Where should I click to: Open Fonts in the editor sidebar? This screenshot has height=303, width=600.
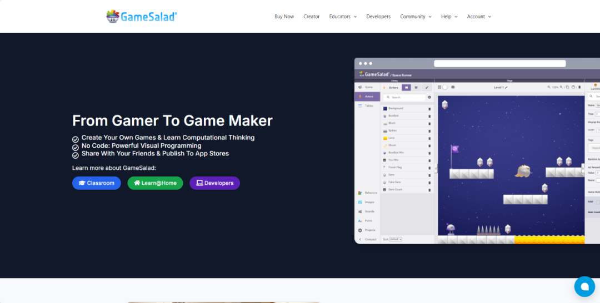(x=367, y=220)
